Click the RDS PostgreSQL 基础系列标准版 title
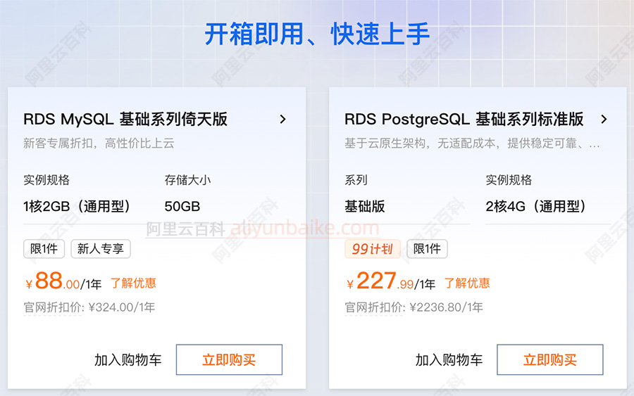Image resolution: width=634 pixels, height=396 pixels. (x=464, y=120)
